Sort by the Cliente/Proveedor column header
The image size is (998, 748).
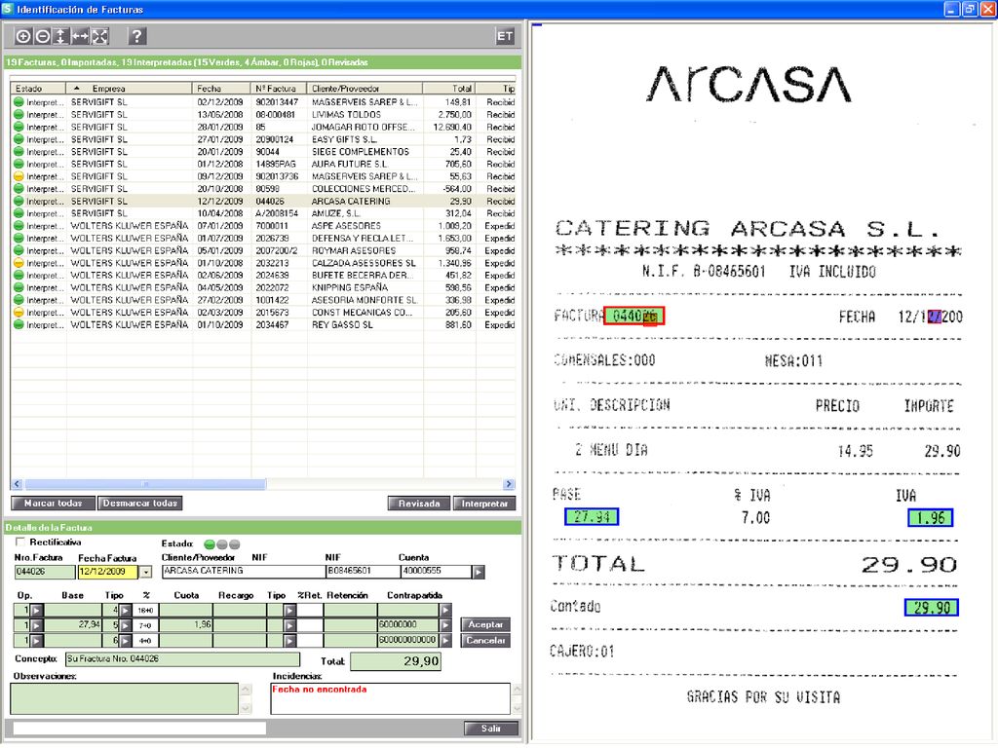tap(365, 89)
